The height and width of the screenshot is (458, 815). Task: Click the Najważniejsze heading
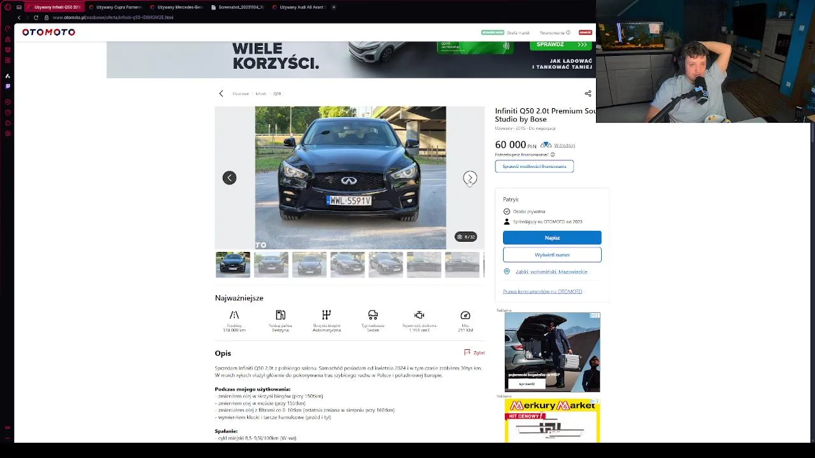coord(239,298)
